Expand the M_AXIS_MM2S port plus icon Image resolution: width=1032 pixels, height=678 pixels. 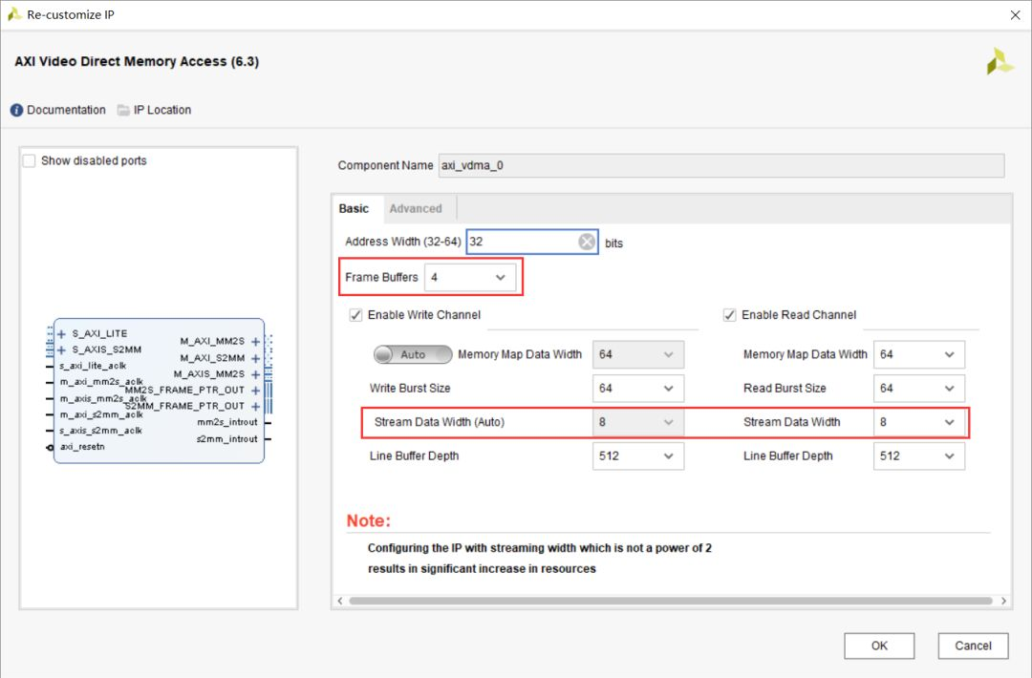click(255, 374)
